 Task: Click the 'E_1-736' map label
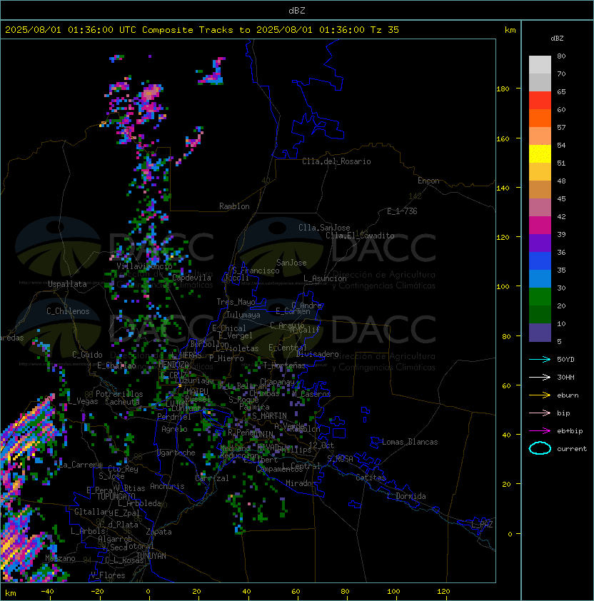click(x=402, y=211)
